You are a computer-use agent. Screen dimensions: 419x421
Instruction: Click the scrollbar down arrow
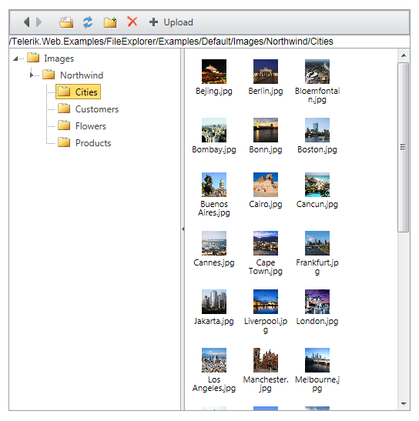(x=404, y=403)
